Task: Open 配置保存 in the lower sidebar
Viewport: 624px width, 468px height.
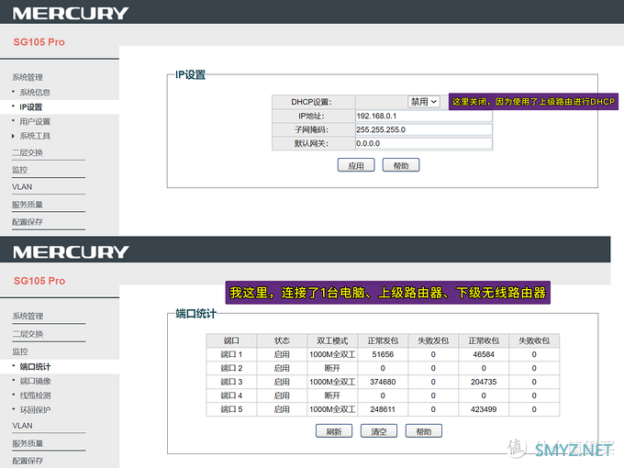Action: pyautogui.click(x=28, y=461)
